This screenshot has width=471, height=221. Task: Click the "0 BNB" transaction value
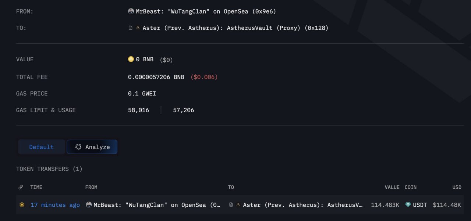pos(145,59)
